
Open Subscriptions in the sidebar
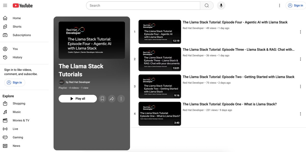24,35
